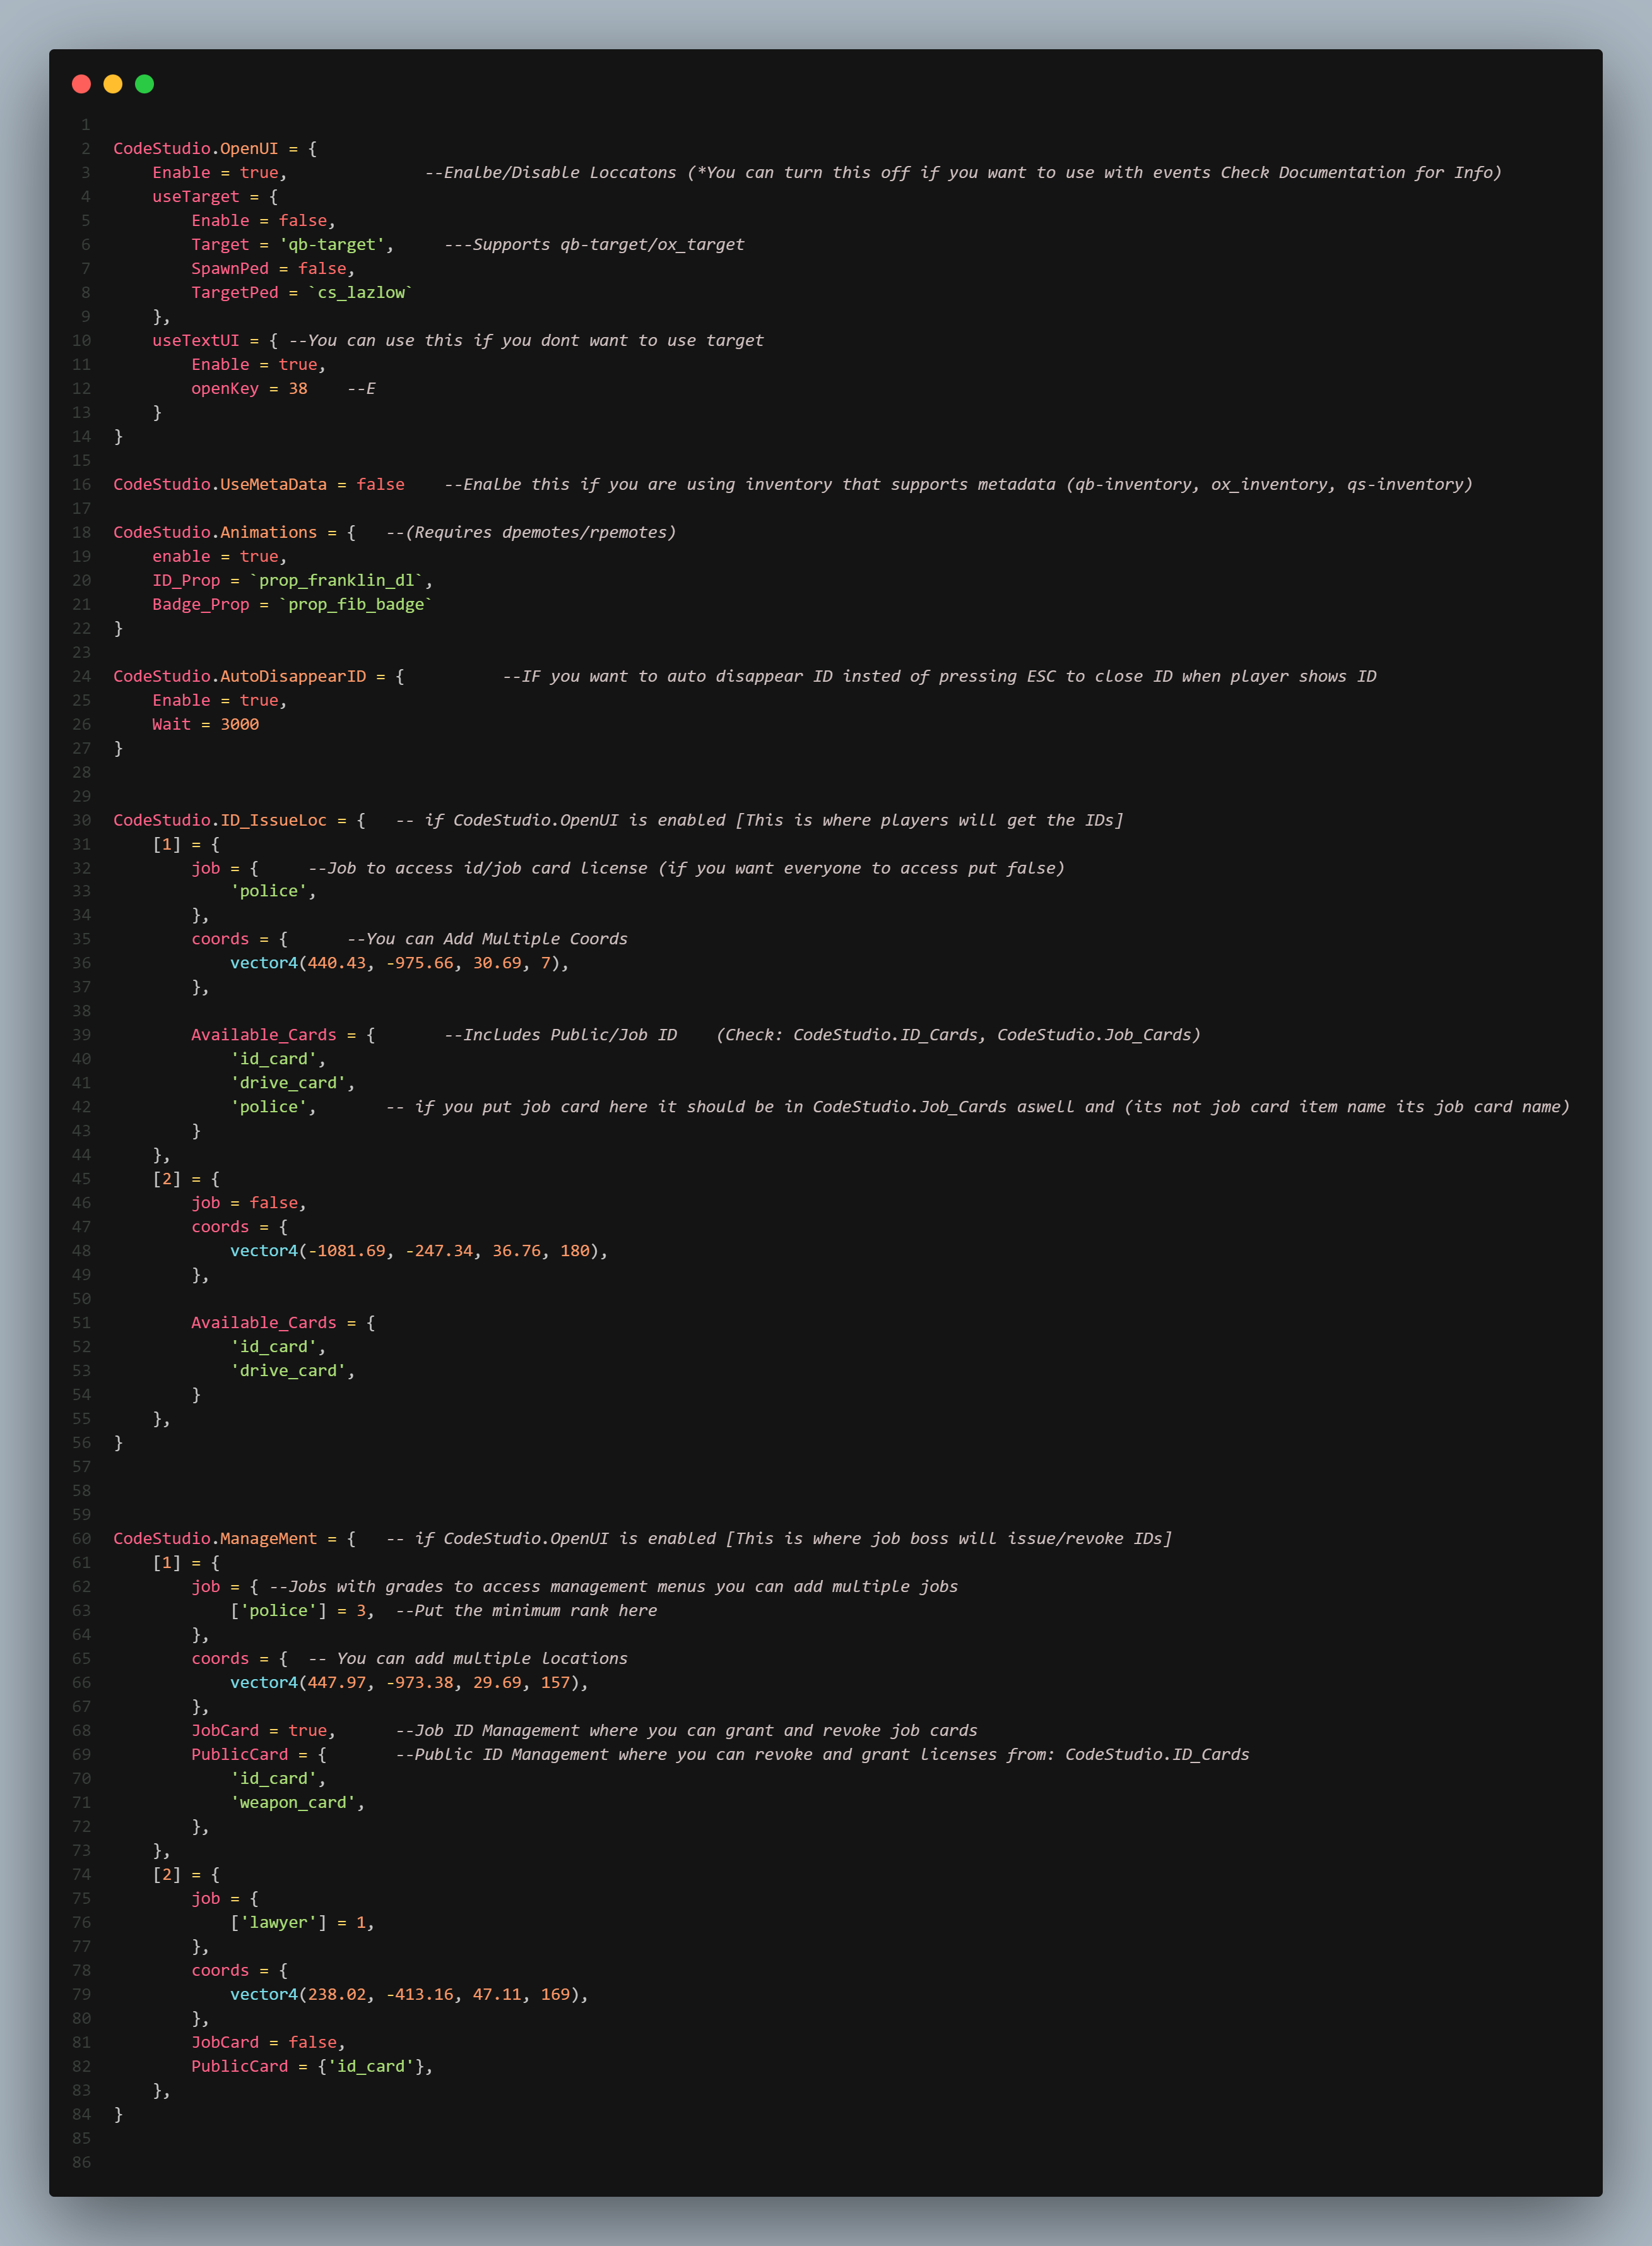Select the number 38 after openKey
This screenshot has height=2246, width=1652.
pos(298,389)
